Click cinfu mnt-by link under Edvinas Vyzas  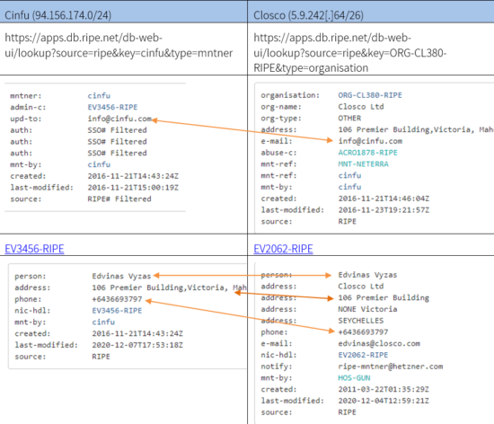point(103,322)
